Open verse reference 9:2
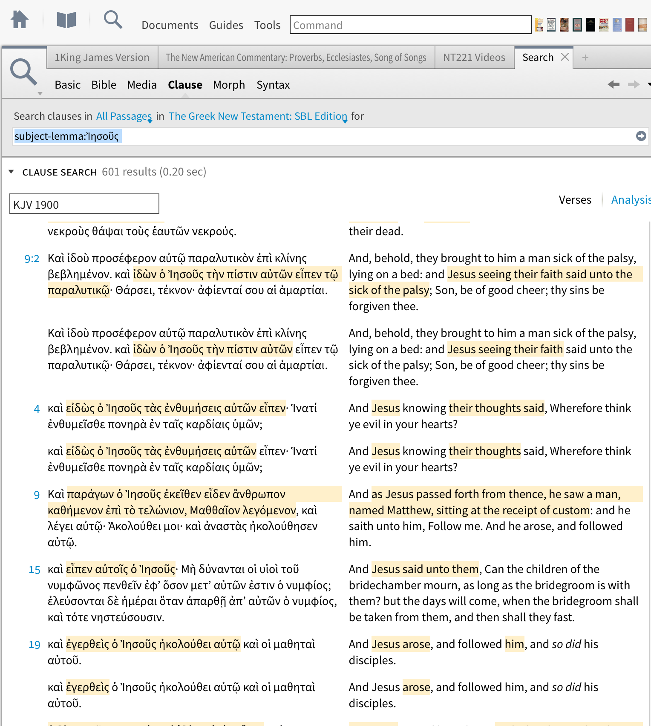The width and height of the screenshot is (651, 726). click(x=32, y=259)
